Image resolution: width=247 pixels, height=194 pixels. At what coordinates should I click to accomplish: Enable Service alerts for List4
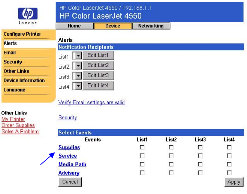[229, 156]
